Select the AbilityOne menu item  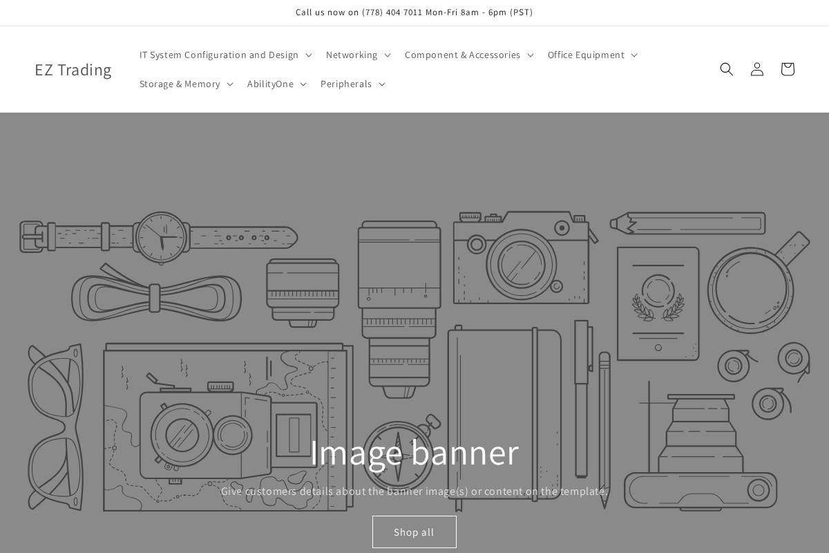(x=270, y=84)
